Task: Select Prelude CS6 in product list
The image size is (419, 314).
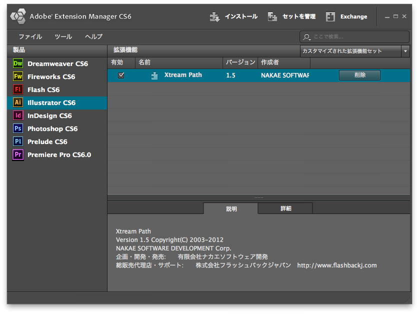Action: point(57,141)
